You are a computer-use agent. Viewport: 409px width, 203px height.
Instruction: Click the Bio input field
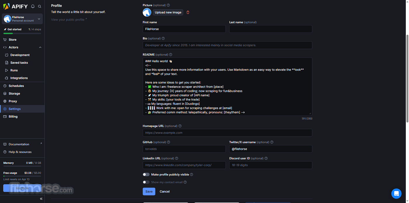[x=227, y=45]
